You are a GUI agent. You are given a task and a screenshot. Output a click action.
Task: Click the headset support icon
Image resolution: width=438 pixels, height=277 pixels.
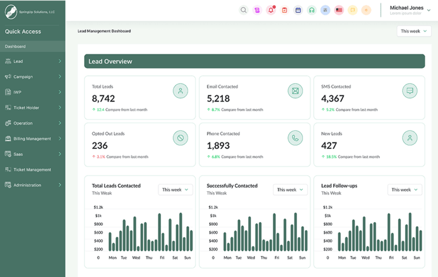point(311,10)
